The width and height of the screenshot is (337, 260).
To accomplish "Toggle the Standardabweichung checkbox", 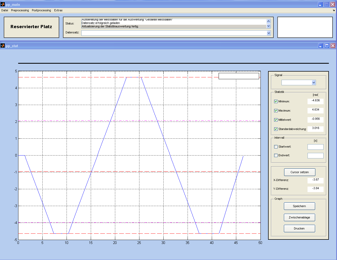I will 276,129.
